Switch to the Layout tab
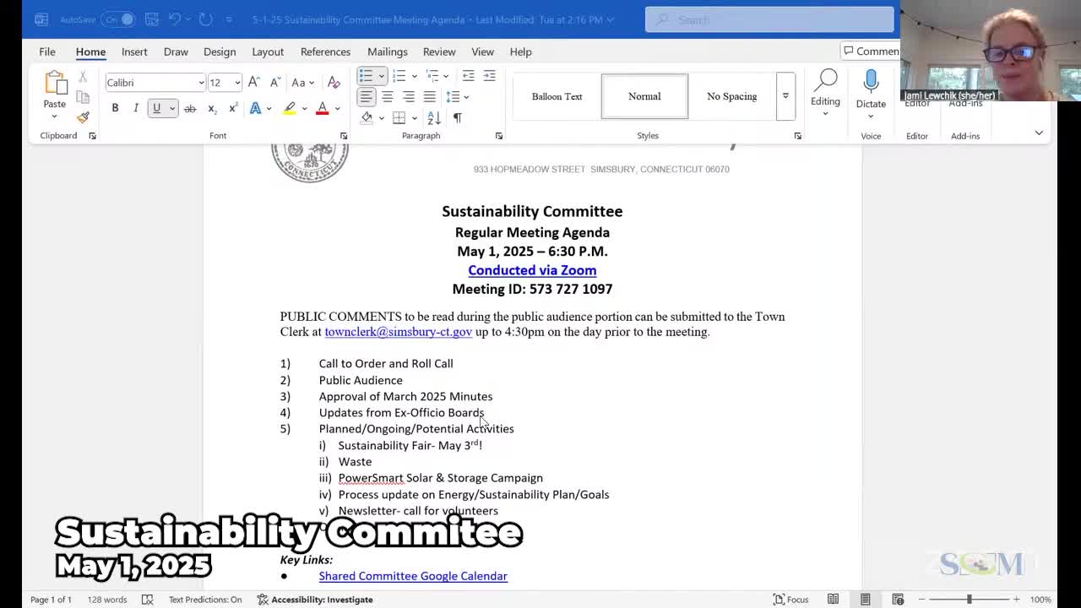 (268, 52)
